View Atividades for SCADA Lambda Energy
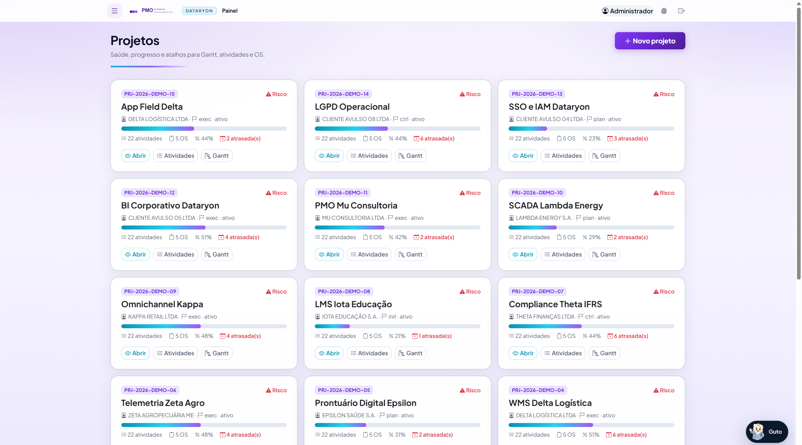Screen dimensions: 802x445 pyautogui.click(x=563, y=255)
